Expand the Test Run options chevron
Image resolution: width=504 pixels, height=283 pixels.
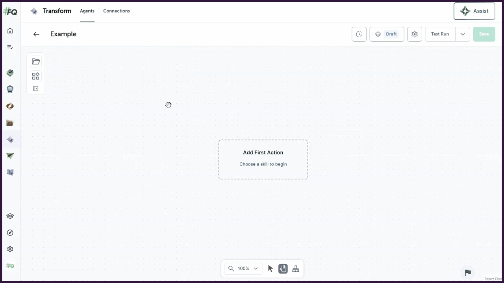(x=462, y=34)
